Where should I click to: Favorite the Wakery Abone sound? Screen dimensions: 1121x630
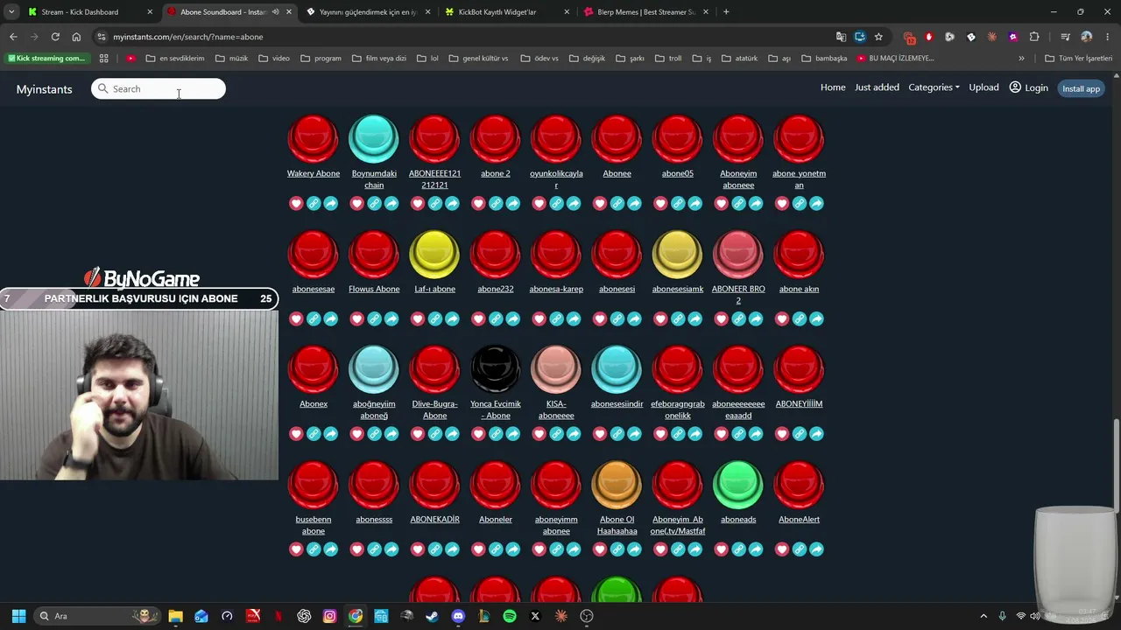(296, 204)
